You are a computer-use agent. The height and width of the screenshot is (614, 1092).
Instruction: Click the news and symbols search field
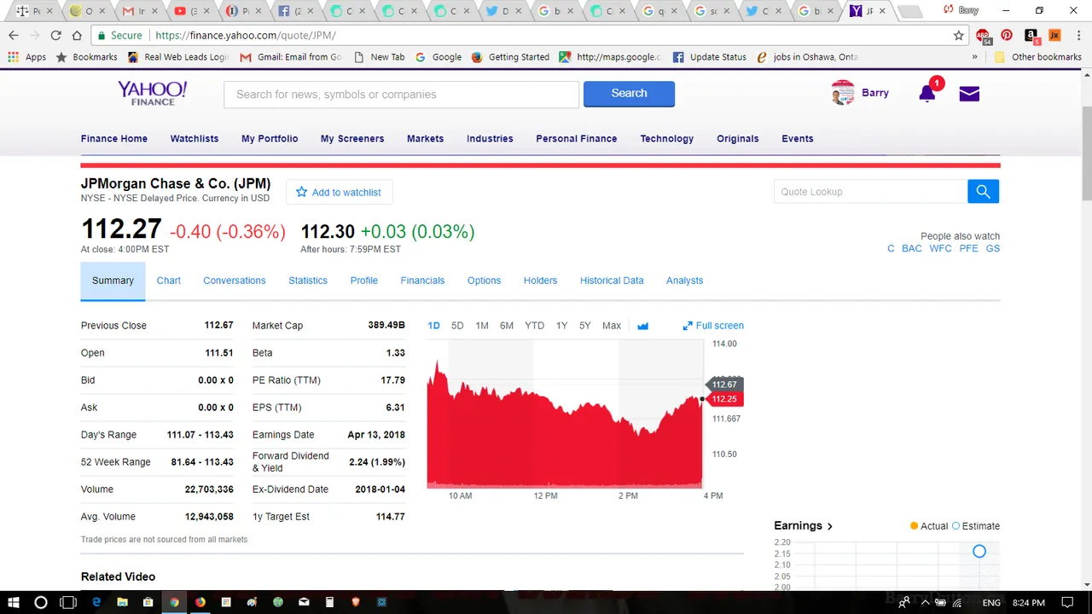[x=401, y=95]
